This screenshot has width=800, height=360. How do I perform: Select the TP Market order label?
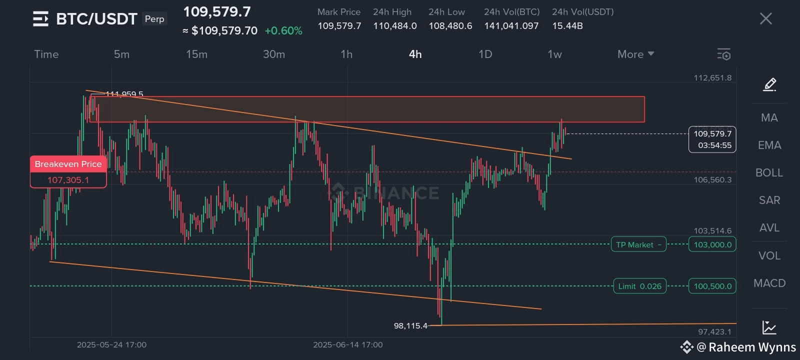pyautogui.click(x=638, y=244)
